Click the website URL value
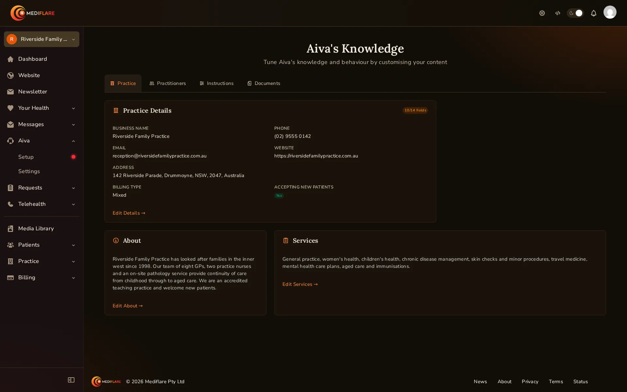 [316, 156]
